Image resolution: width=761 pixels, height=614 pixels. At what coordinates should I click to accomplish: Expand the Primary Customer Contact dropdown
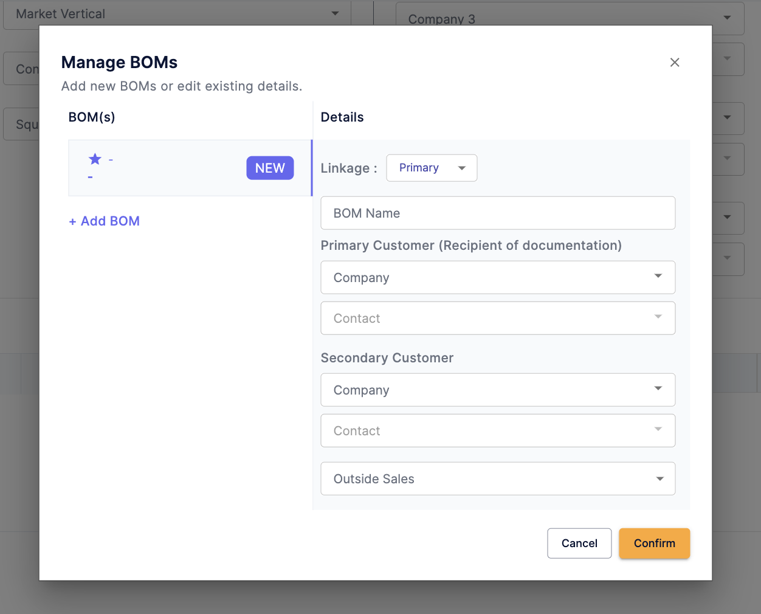pyautogui.click(x=497, y=318)
